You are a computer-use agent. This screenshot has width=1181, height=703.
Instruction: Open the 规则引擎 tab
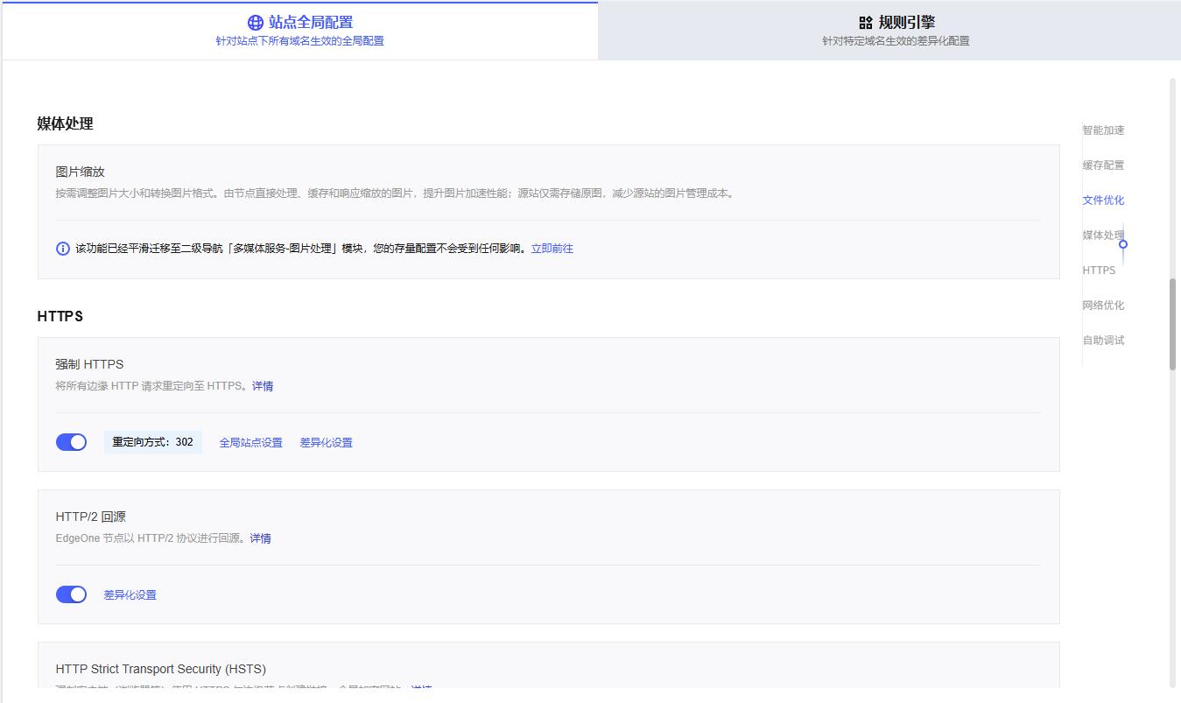click(889, 31)
